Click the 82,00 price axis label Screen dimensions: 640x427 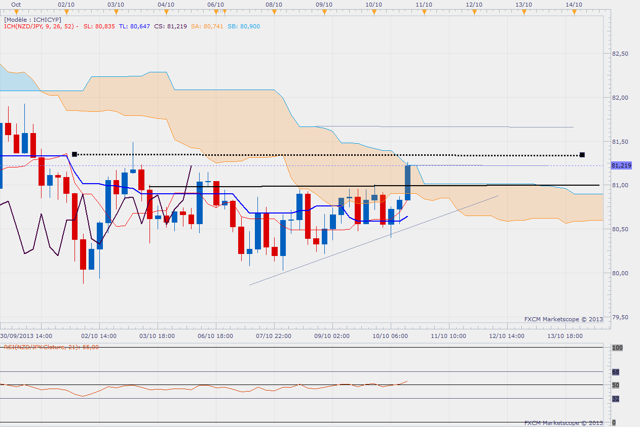(x=620, y=98)
